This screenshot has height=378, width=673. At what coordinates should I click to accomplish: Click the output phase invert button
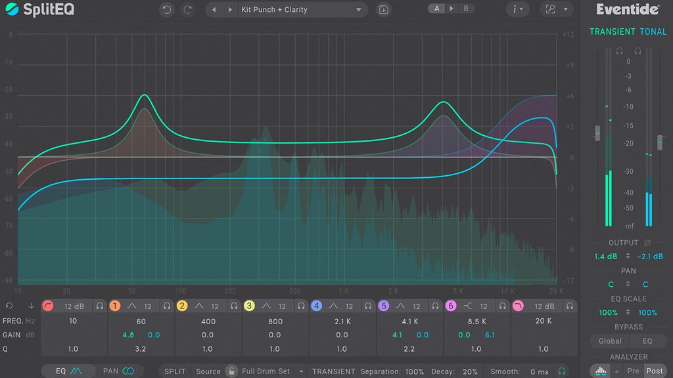647,243
